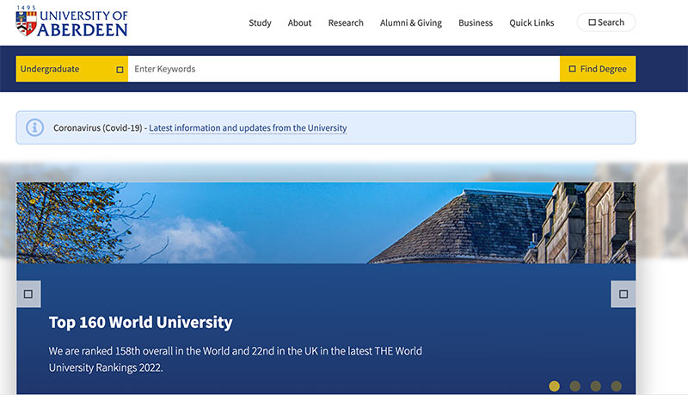Image resolution: width=688 pixels, height=395 pixels.
Task: Select the fourth carousel dot
Action: click(616, 386)
